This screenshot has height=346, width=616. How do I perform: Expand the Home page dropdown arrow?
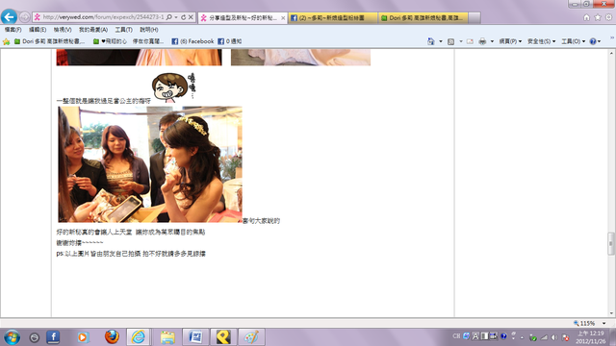coord(441,41)
